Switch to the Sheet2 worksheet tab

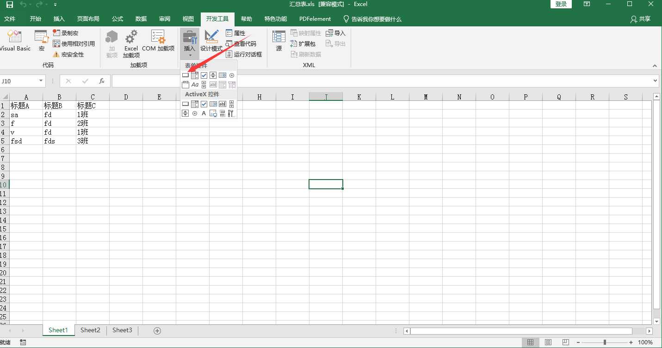point(90,330)
